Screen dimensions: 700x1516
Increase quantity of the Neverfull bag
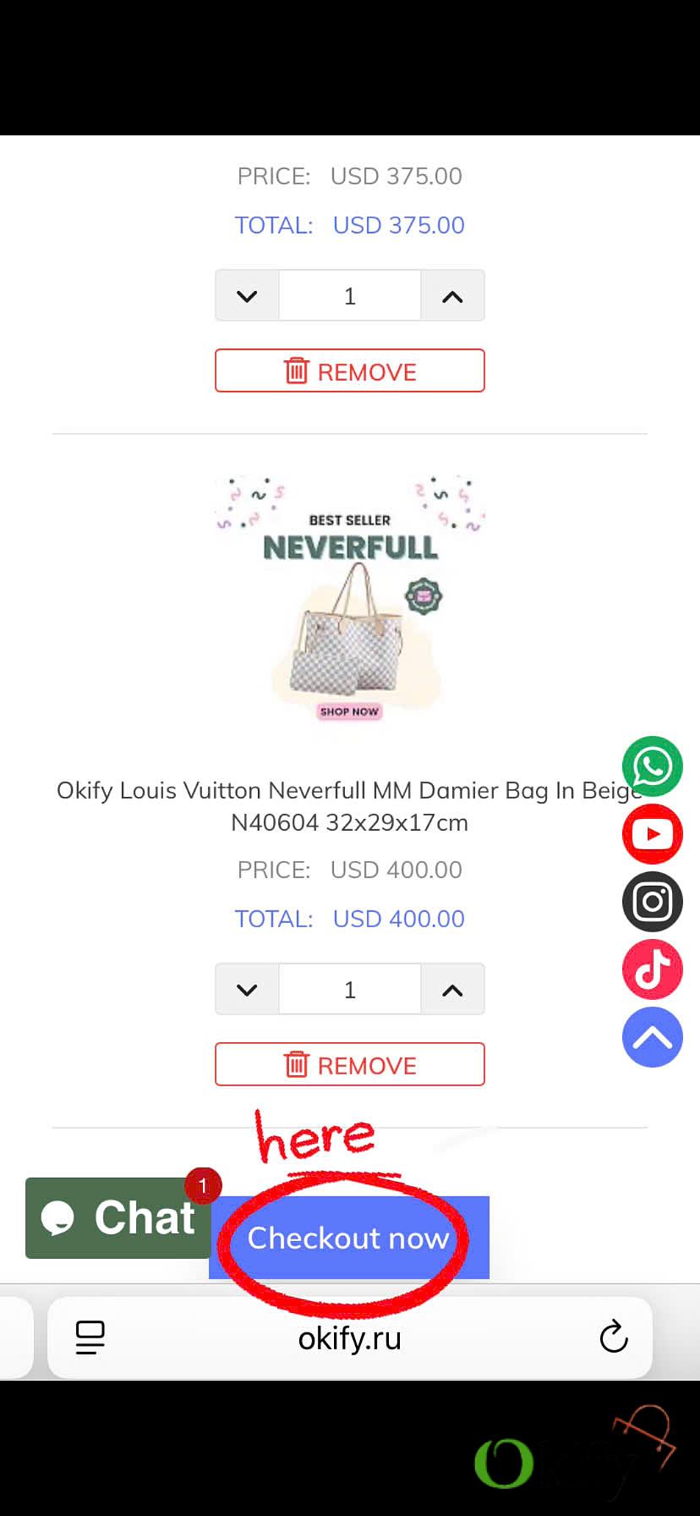452,989
